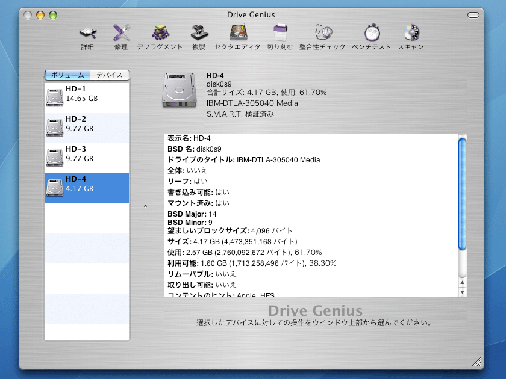
Task: Click the '望ましいブロックサイズ: 4,096 バイト' line
Action: tap(230, 231)
